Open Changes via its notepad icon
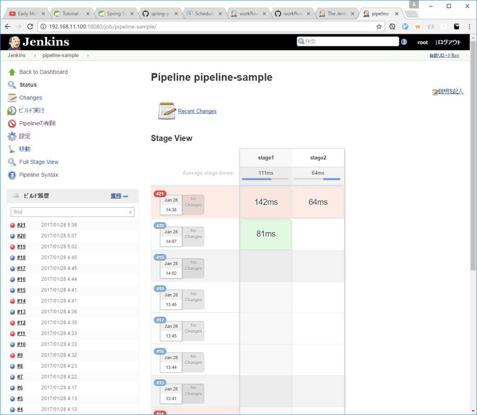 click(x=12, y=98)
